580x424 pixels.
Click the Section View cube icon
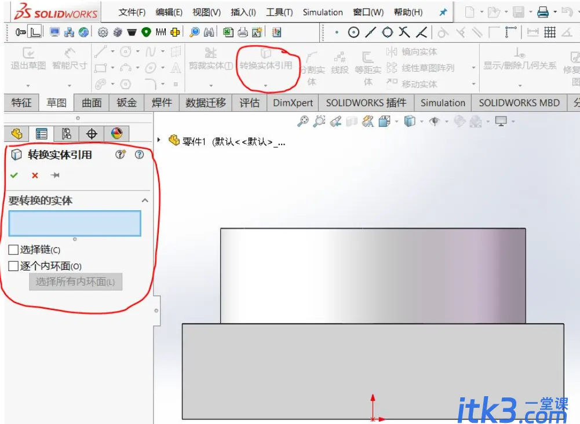351,121
